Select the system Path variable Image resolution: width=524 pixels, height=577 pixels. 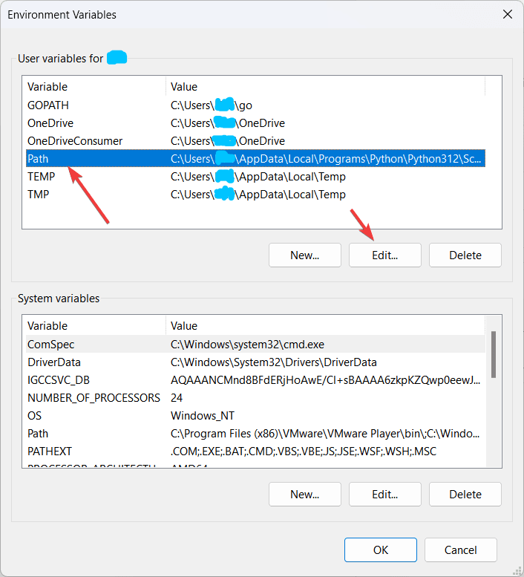(x=255, y=434)
